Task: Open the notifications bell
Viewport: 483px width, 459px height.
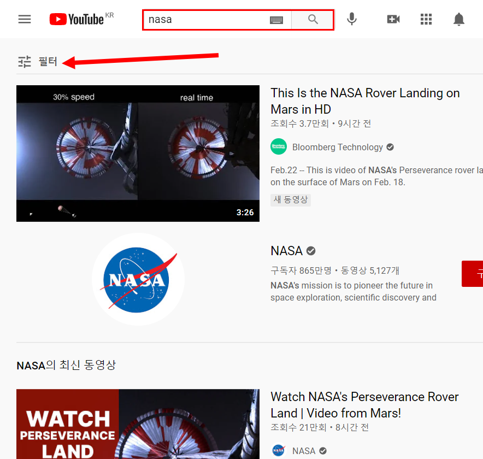Action: [458, 19]
